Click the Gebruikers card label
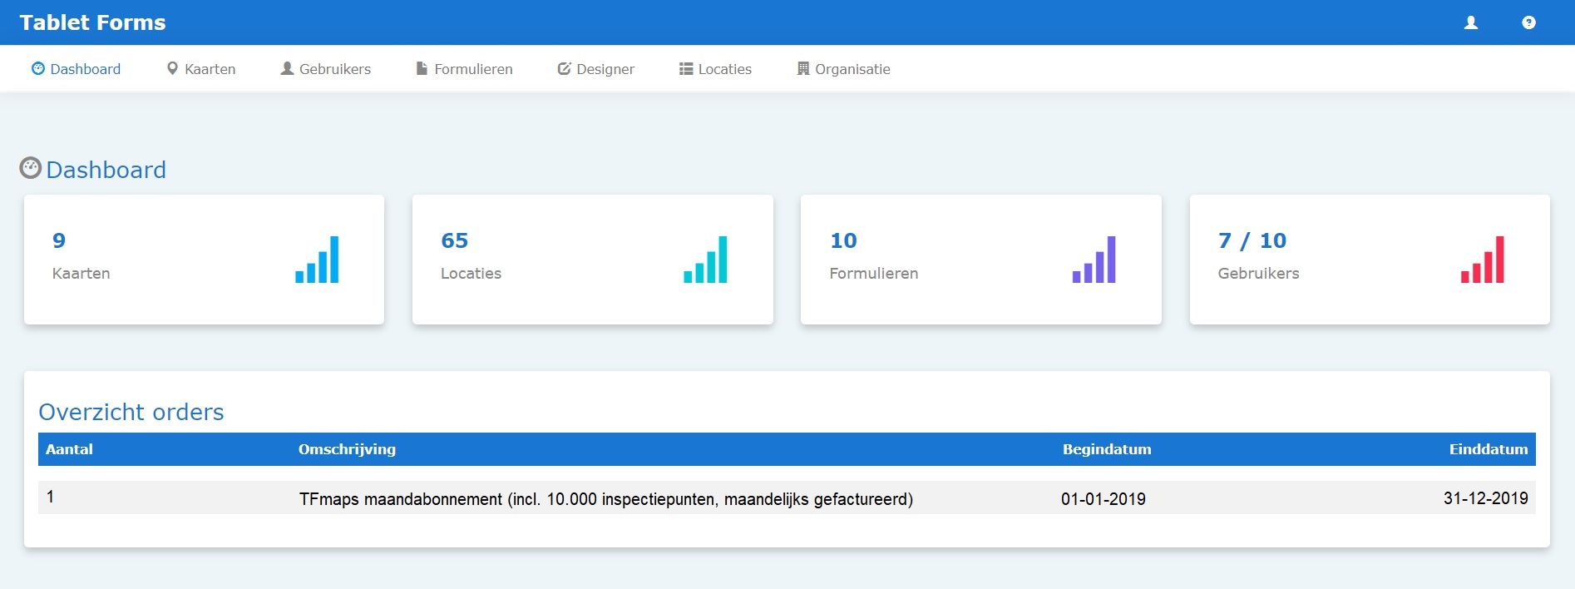1575x589 pixels. [x=1258, y=273]
